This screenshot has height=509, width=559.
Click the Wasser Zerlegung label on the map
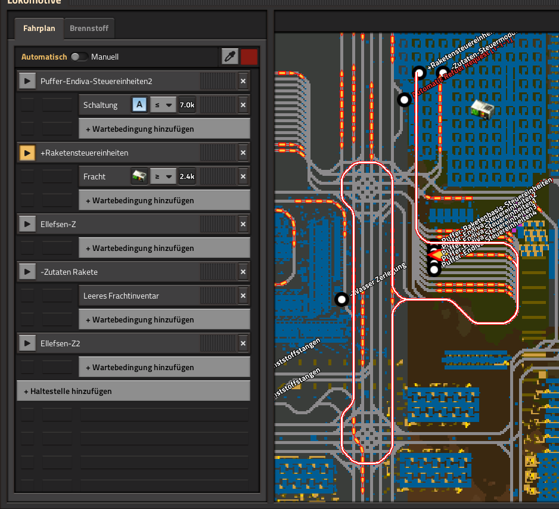point(379,279)
